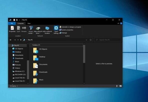
Task: Click the main pane scroll down arrow
Action: tap(84, 83)
